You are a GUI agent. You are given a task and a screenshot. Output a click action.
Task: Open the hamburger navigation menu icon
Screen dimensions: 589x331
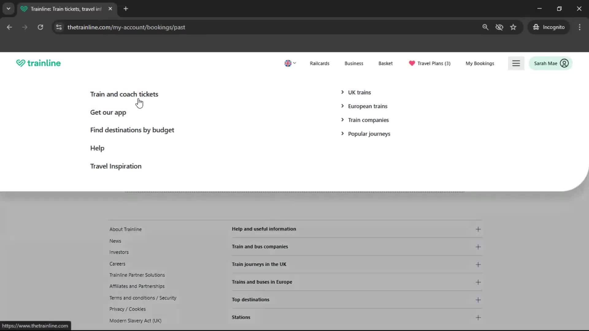click(x=516, y=63)
